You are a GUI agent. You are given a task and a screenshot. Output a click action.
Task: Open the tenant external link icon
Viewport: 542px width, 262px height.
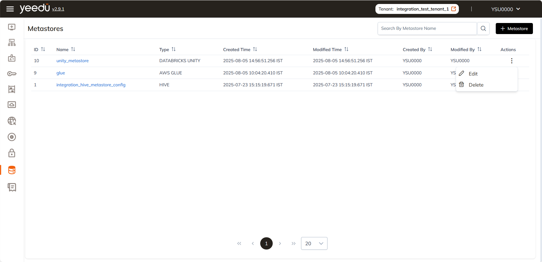(x=453, y=9)
